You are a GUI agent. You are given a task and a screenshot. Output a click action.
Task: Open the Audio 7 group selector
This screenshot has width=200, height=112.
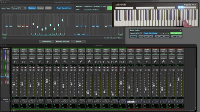point(23,58)
